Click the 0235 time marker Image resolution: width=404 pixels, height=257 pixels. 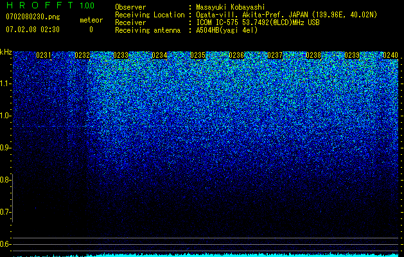pos(198,55)
